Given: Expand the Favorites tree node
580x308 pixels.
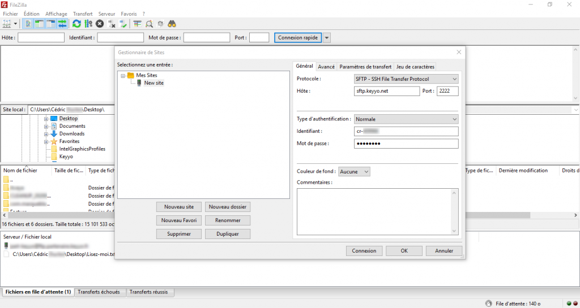Looking at the screenshot, I should coord(46,142).
